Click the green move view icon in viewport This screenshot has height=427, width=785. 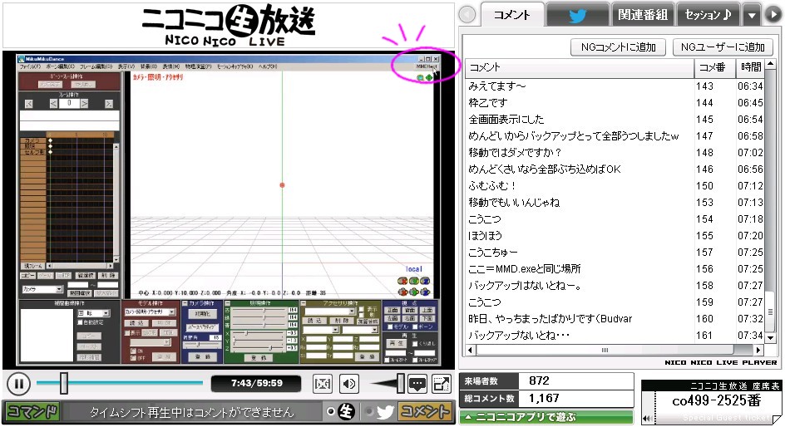tap(429, 77)
